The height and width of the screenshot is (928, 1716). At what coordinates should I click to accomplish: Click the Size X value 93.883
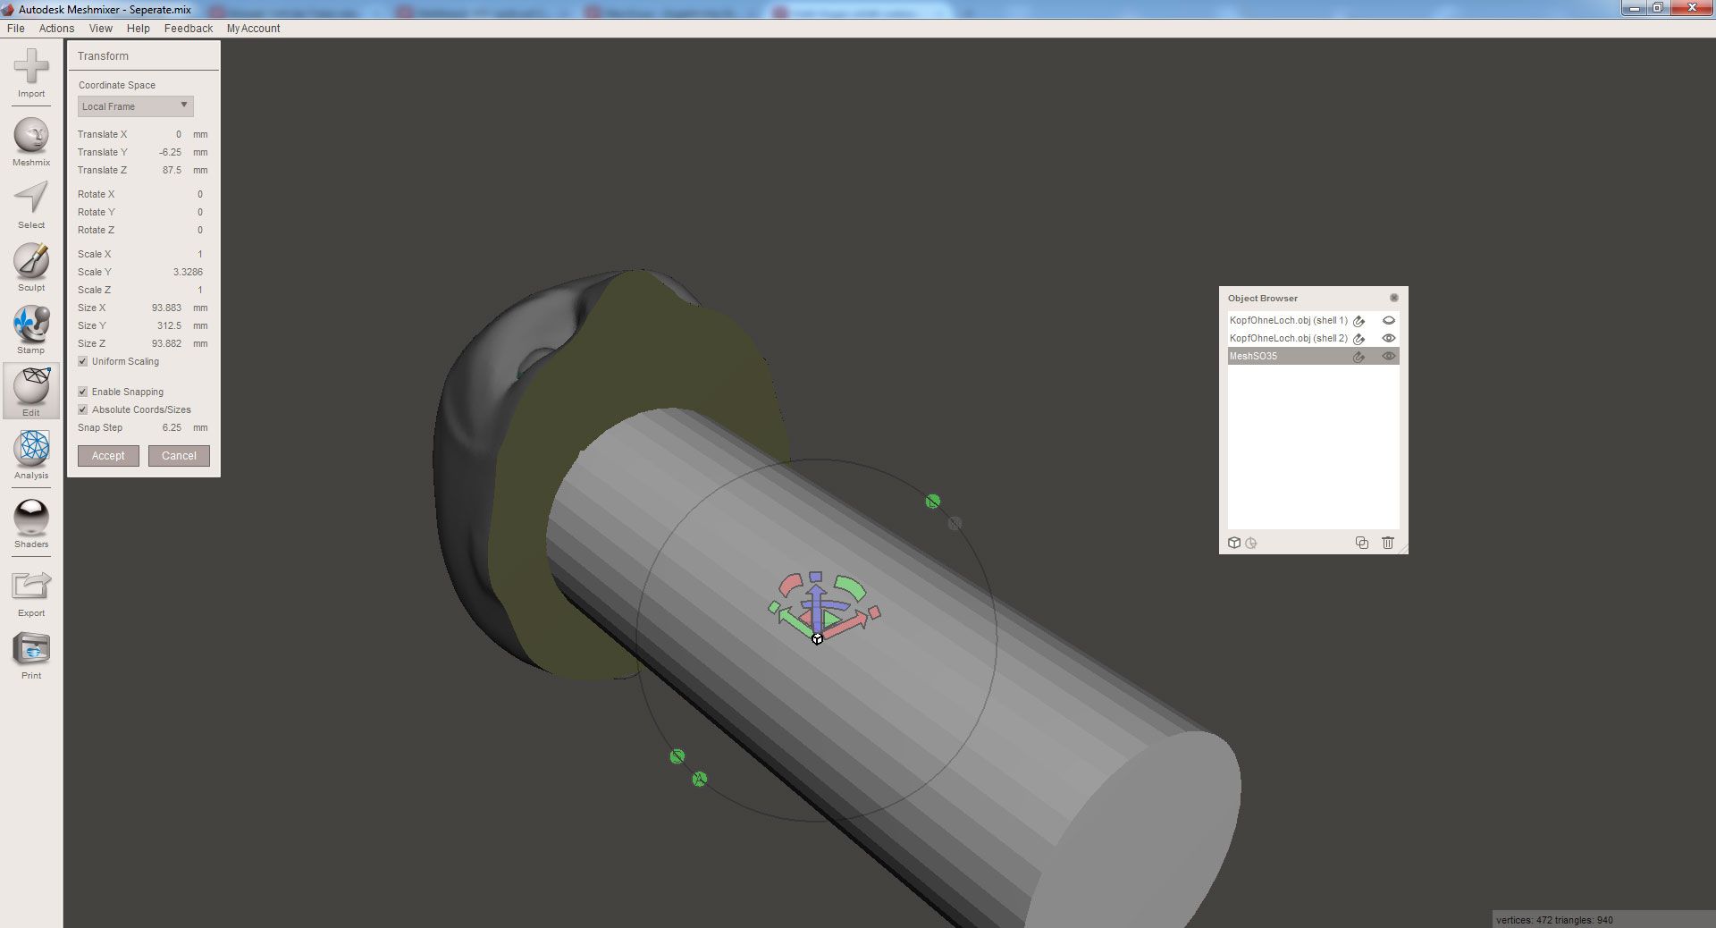click(166, 308)
